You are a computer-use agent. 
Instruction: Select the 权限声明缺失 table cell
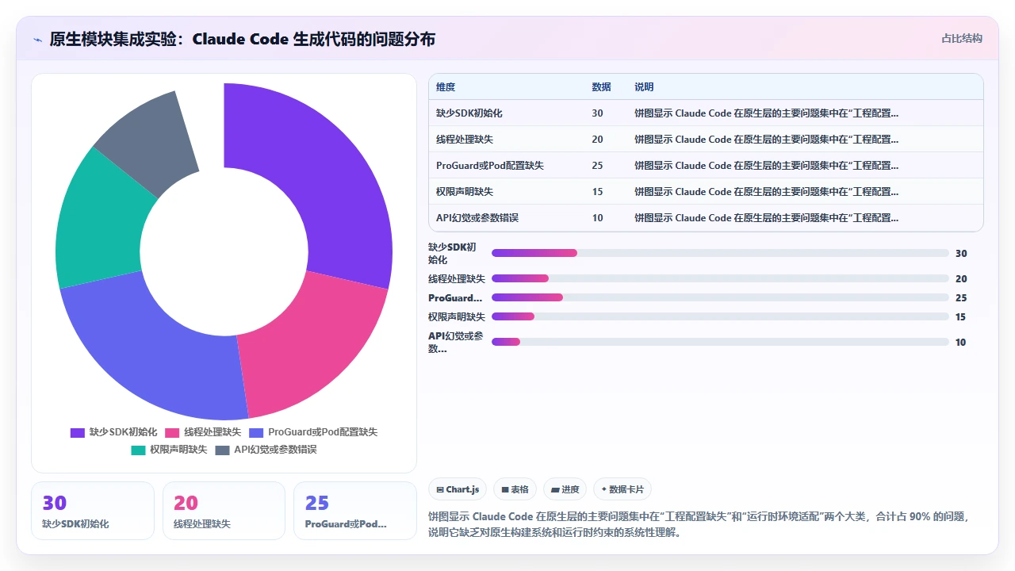coord(464,192)
